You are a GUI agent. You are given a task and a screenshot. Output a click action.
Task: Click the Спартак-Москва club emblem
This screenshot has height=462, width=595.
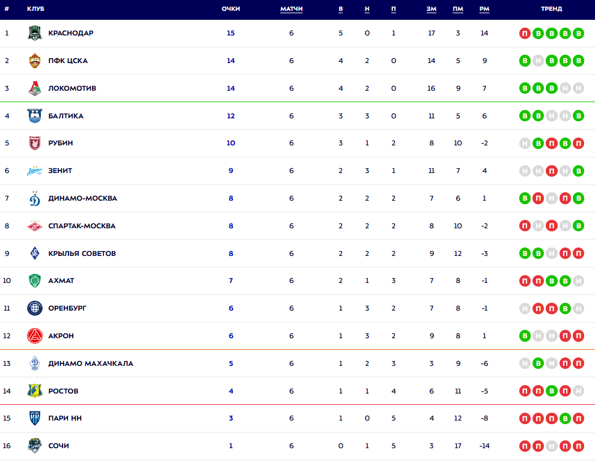coord(35,226)
